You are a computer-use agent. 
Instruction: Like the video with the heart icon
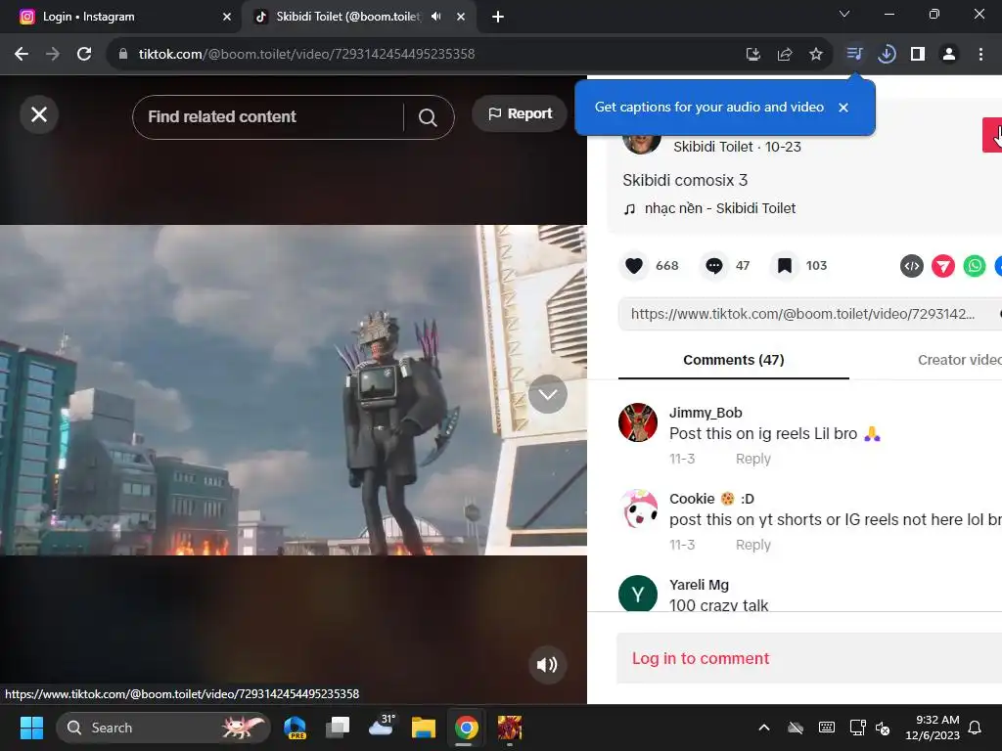(x=634, y=266)
